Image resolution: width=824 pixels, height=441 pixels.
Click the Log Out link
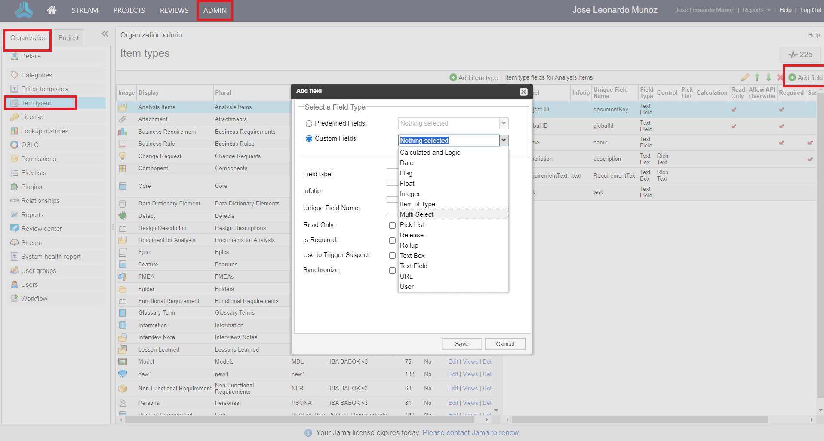(811, 10)
